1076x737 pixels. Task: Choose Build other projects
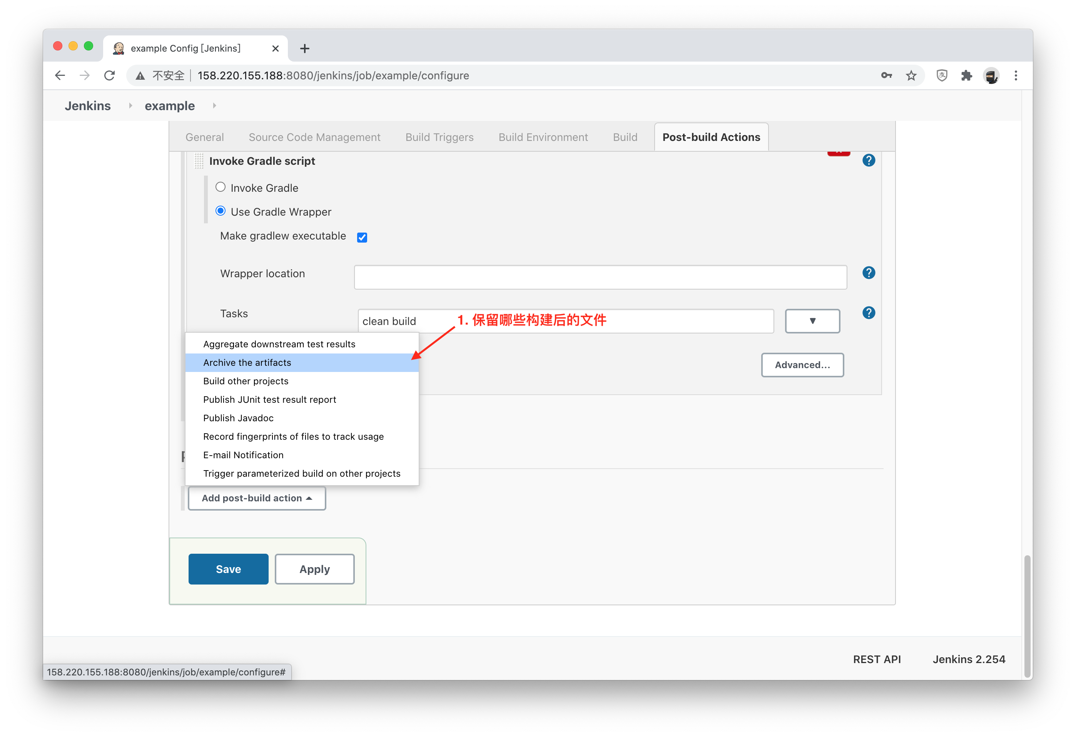302,381
